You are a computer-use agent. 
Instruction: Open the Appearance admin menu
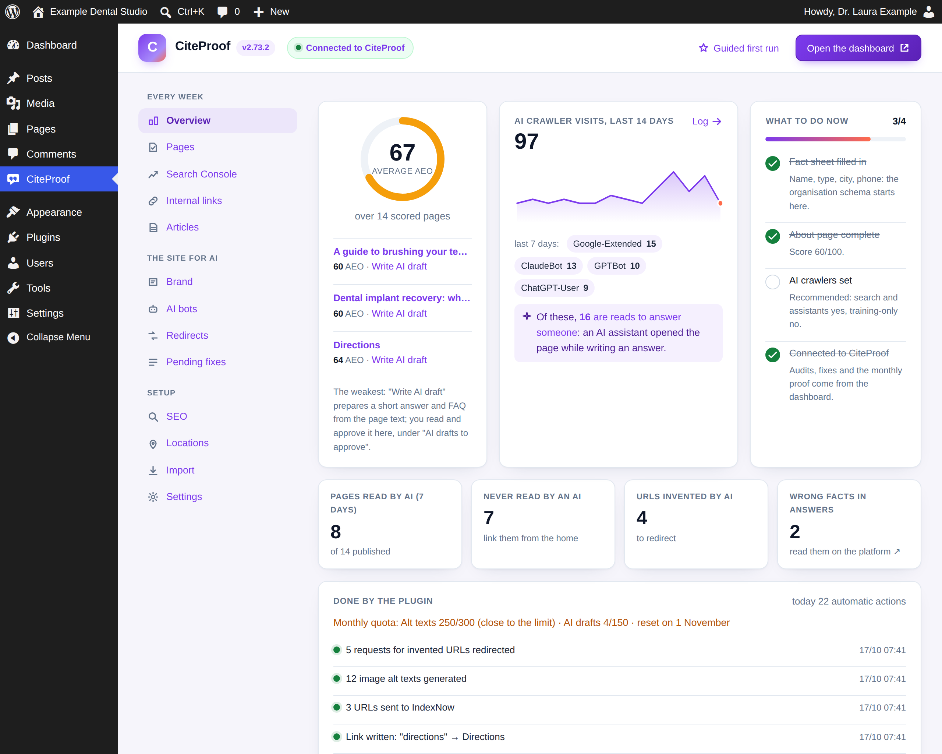click(x=59, y=212)
